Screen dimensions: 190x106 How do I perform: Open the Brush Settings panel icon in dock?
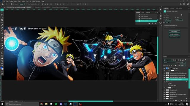(x=161, y=23)
